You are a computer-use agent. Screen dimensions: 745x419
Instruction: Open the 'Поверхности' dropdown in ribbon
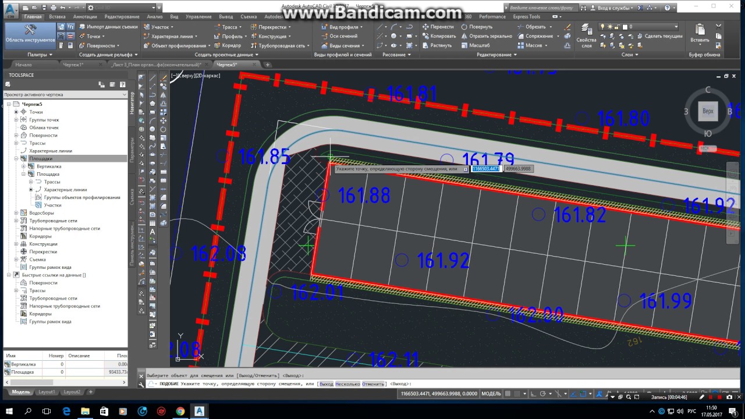[x=98, y=45]
